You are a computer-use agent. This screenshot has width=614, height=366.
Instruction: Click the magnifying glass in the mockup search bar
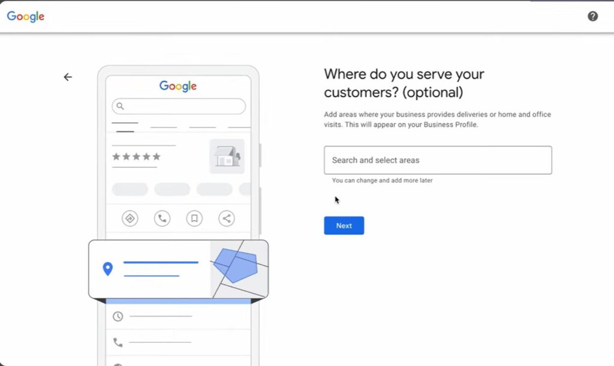click(x=121, y=106)
